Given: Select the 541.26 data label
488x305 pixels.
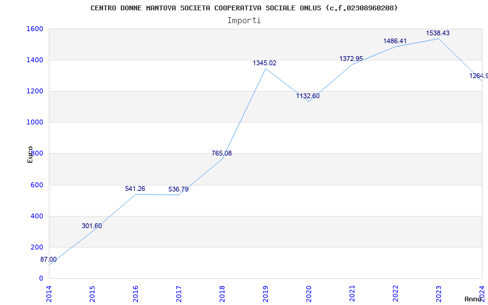Looking at the screenshot, I should 135,188.
